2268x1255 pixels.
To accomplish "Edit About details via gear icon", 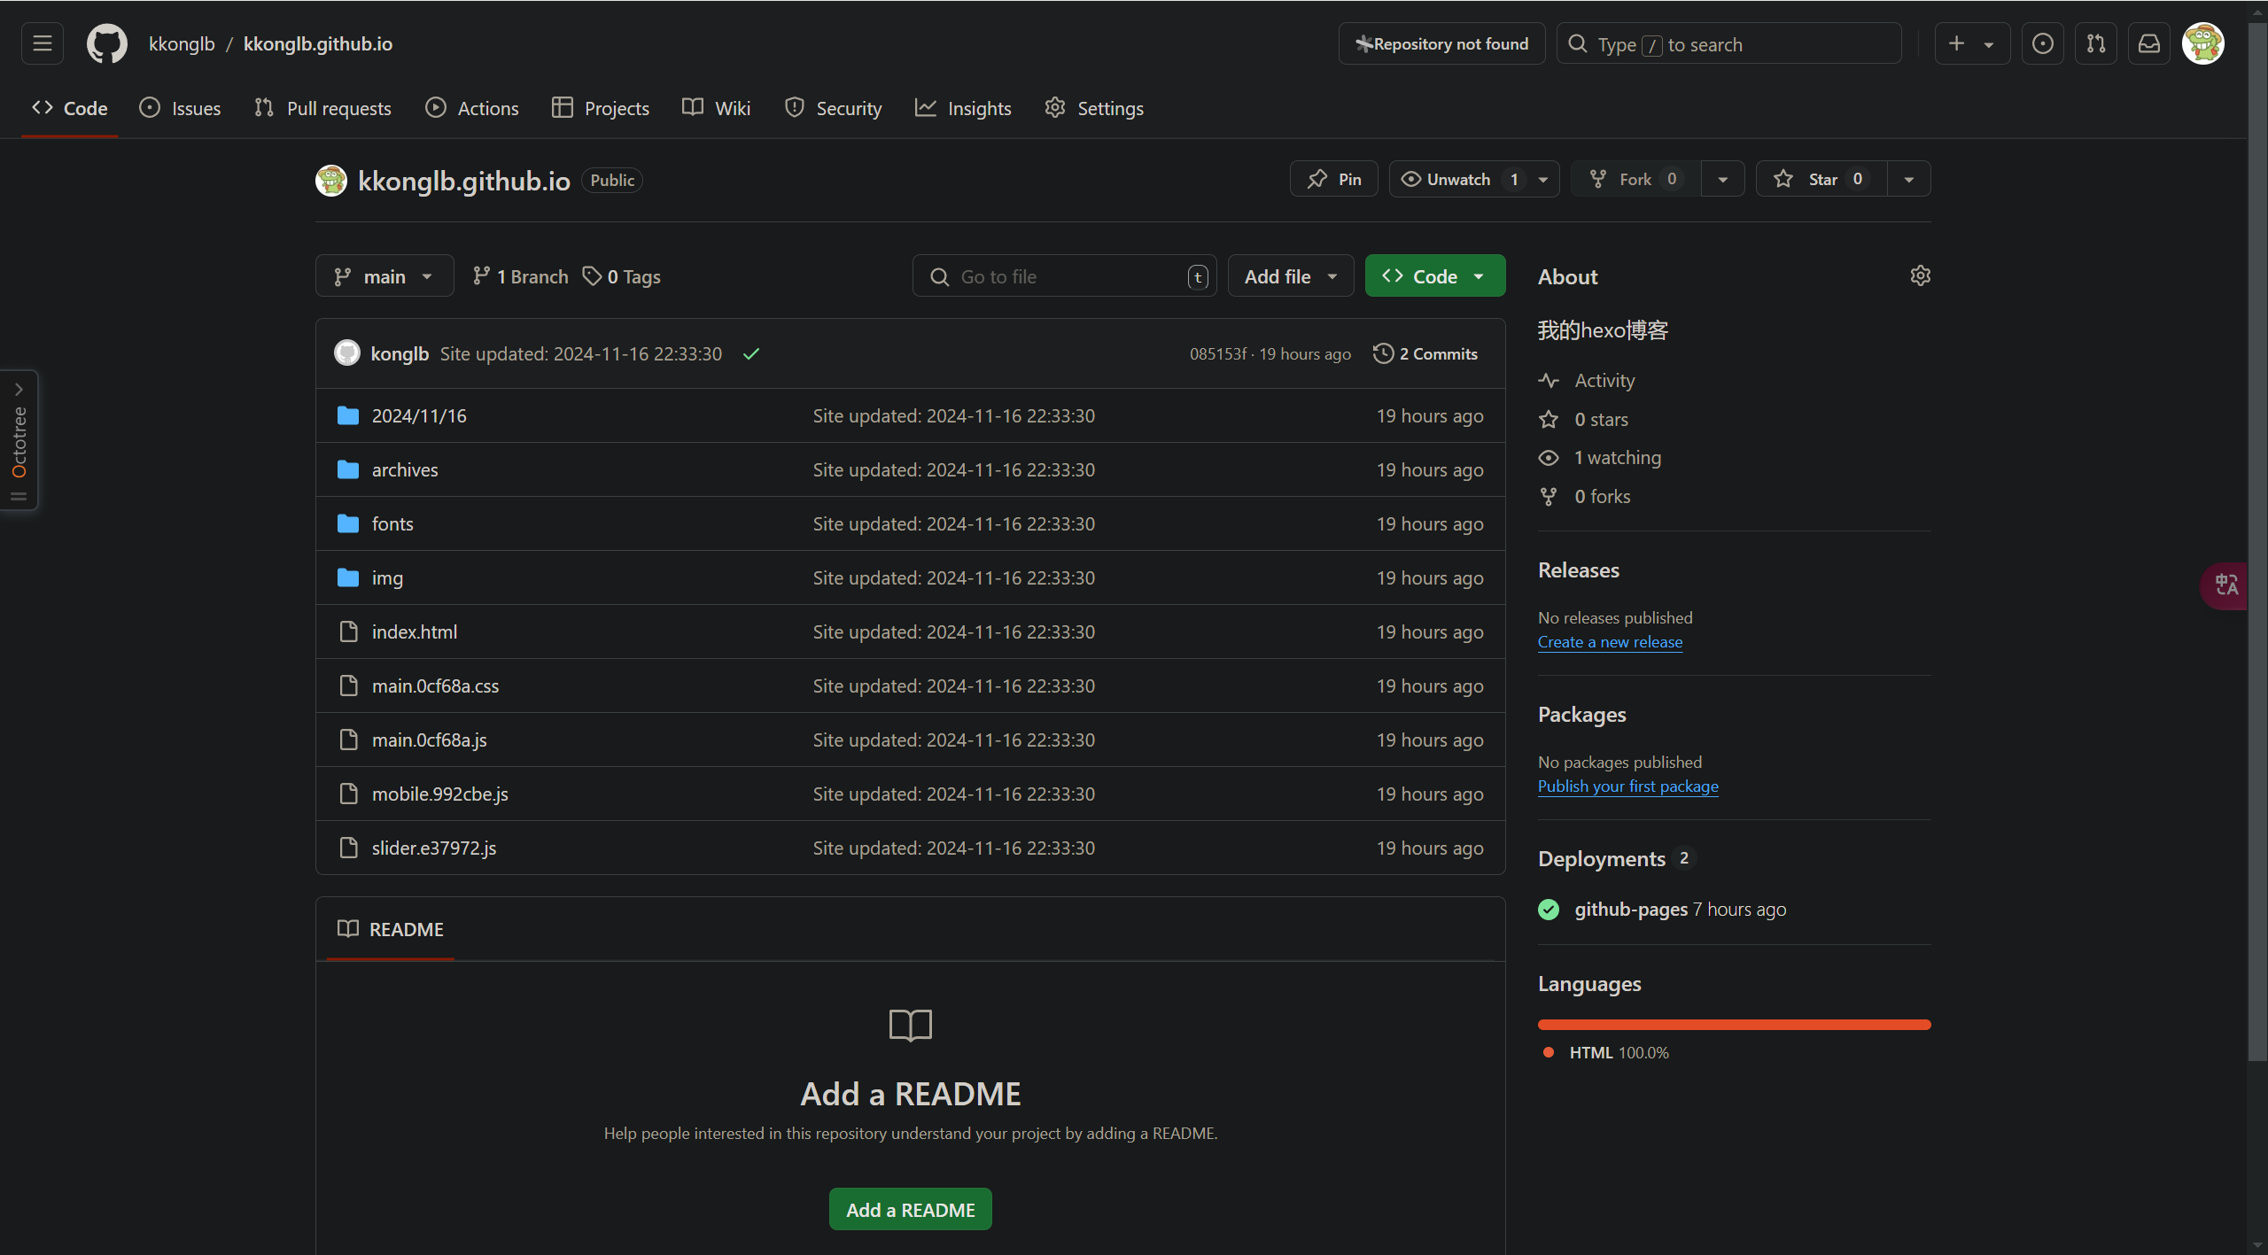I will pyautogui.click(x=1920, y=276).
